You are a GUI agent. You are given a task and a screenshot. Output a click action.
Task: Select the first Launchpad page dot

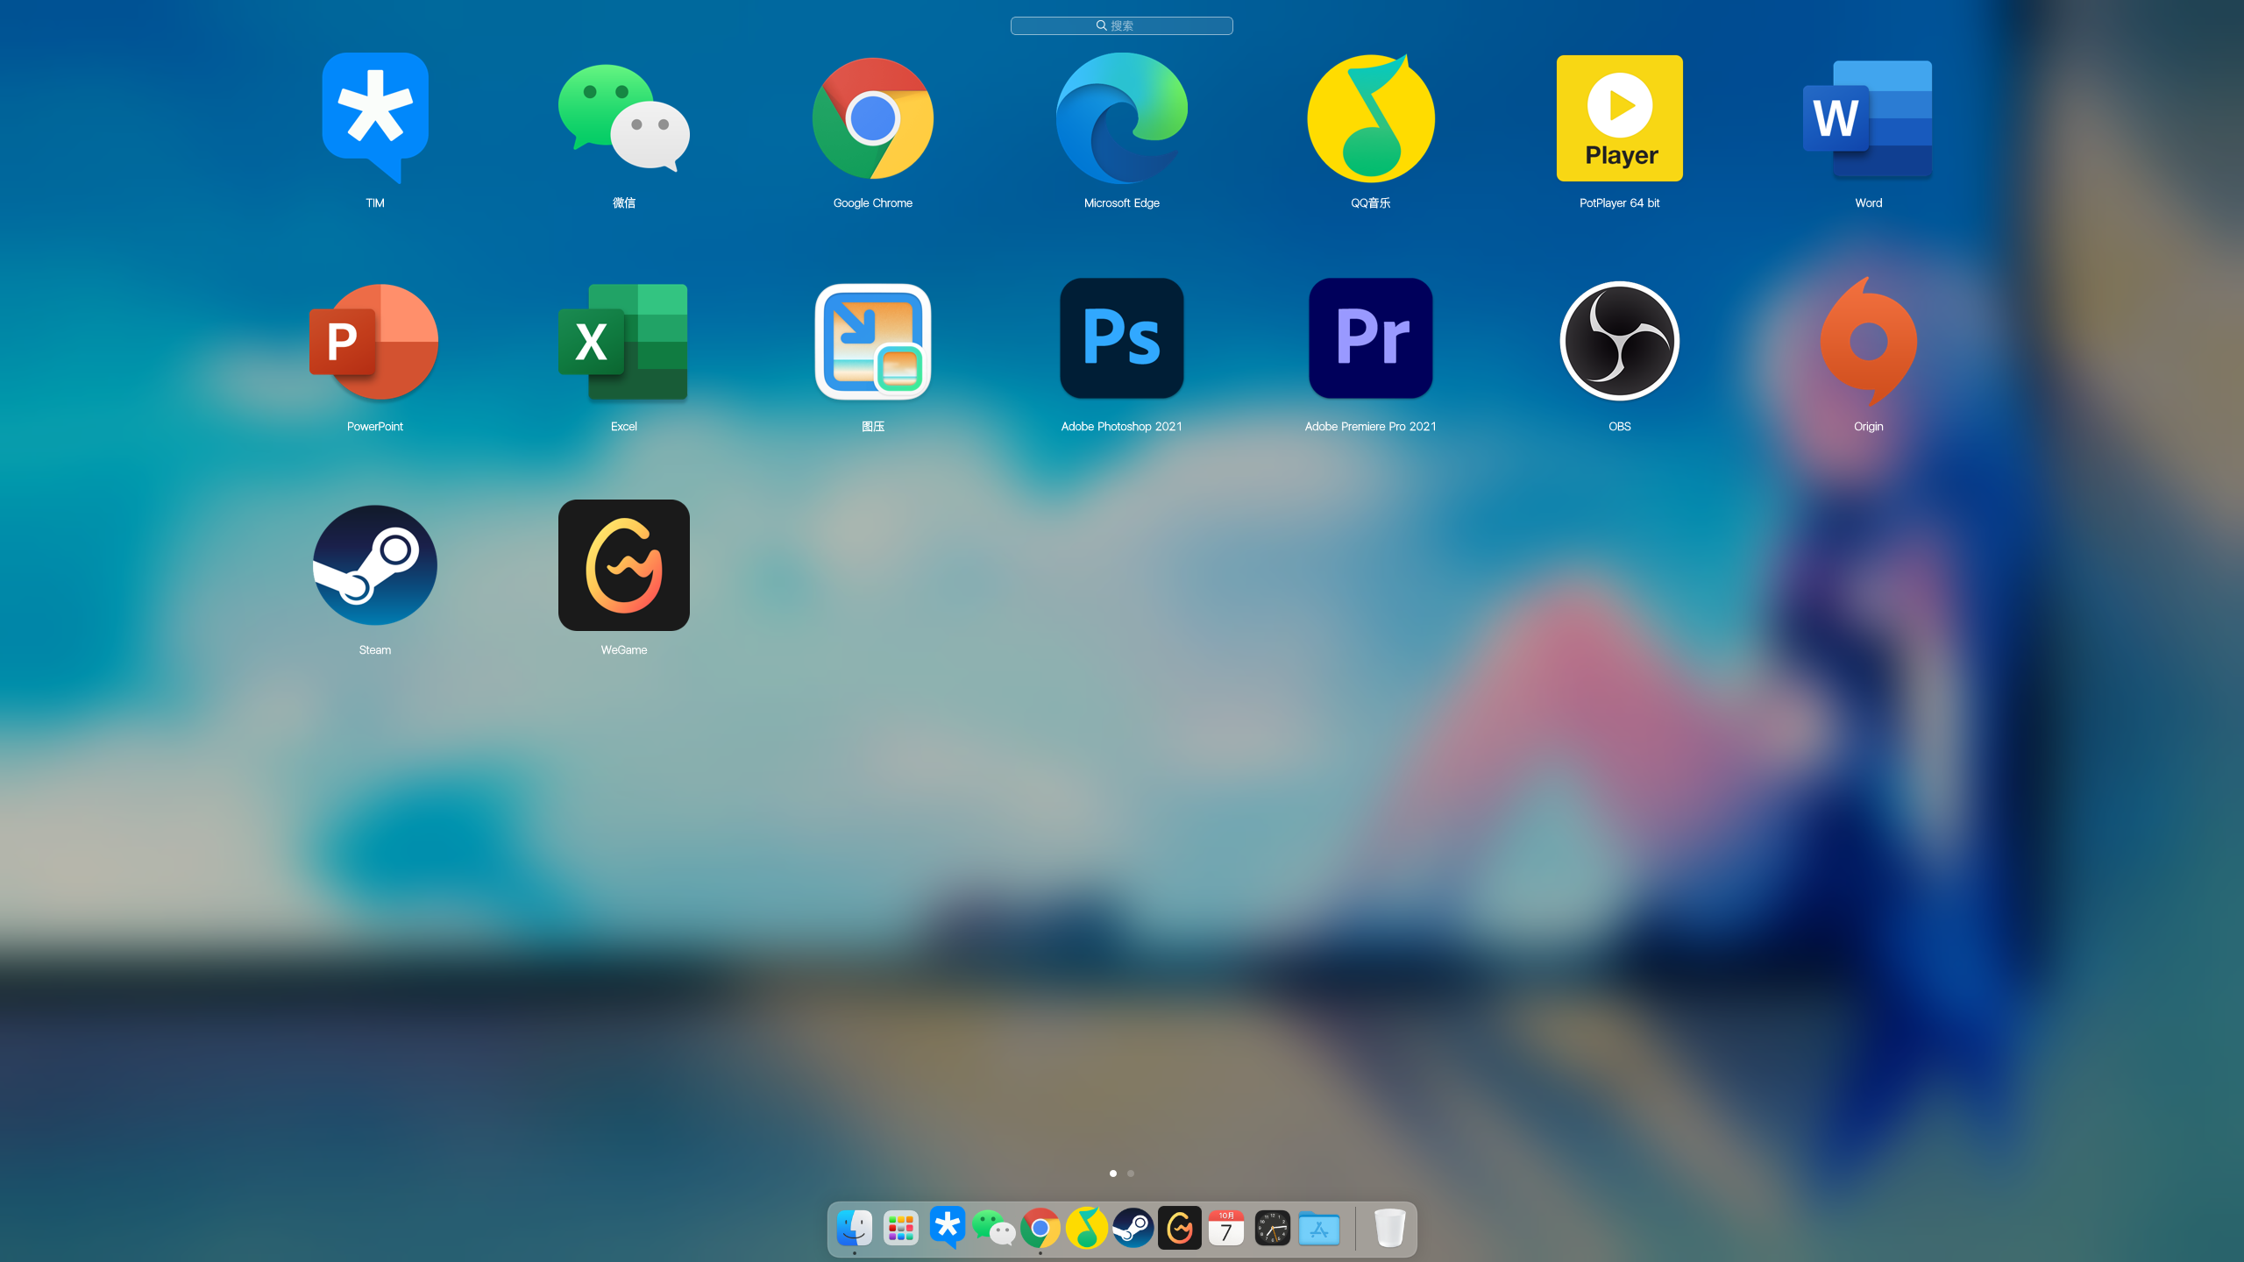pyautogui.click(x=1113, y=1173)
